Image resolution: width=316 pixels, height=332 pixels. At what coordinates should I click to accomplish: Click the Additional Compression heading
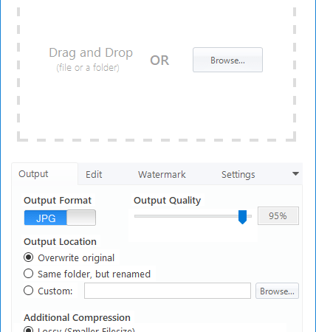point(77,317)
